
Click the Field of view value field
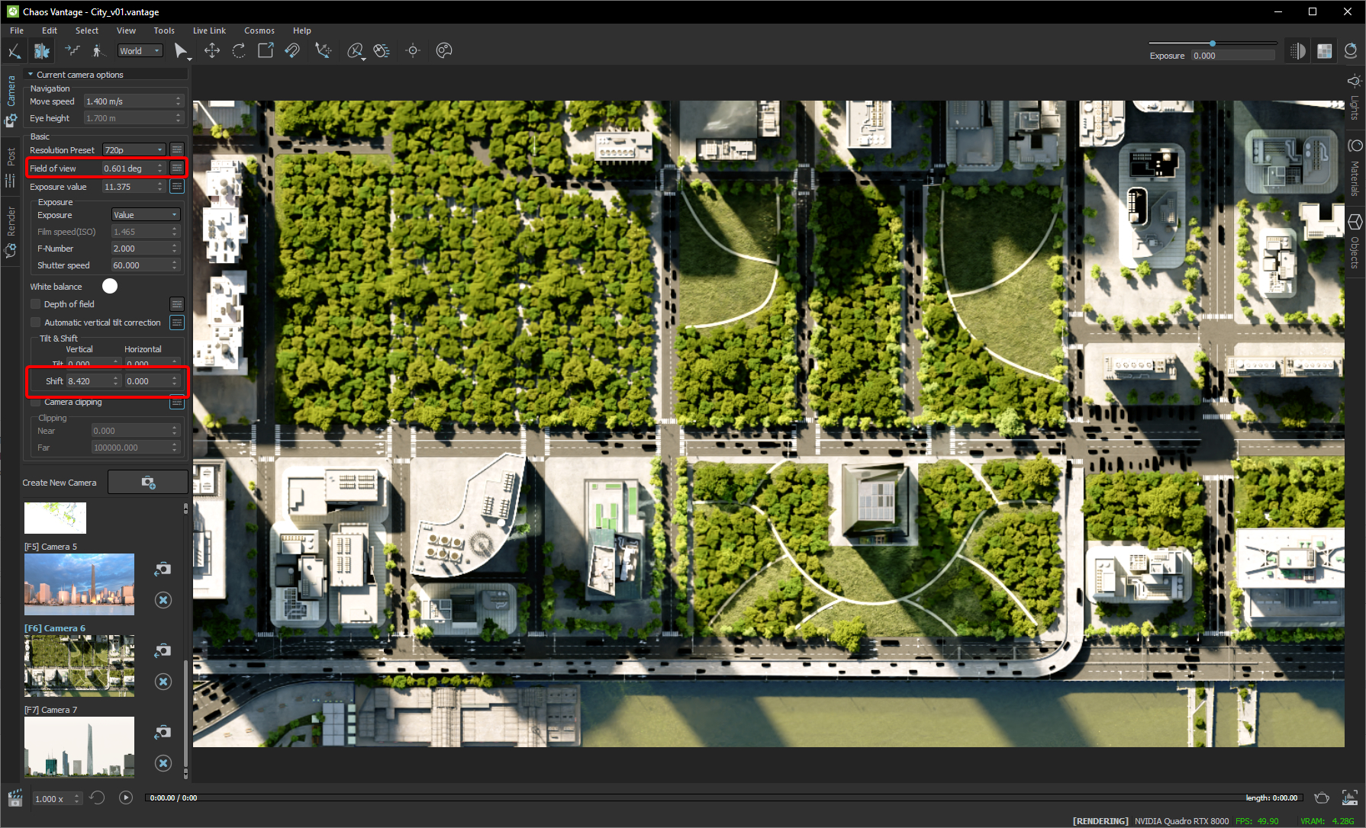133,168
